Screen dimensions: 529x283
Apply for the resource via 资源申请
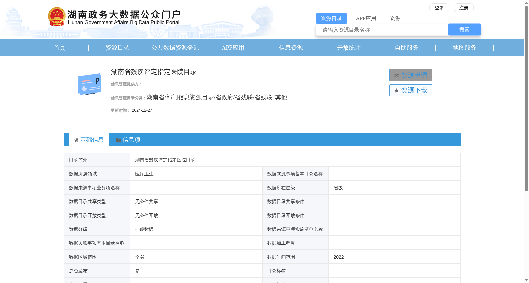pyautogui.click(x=411, y=75)
